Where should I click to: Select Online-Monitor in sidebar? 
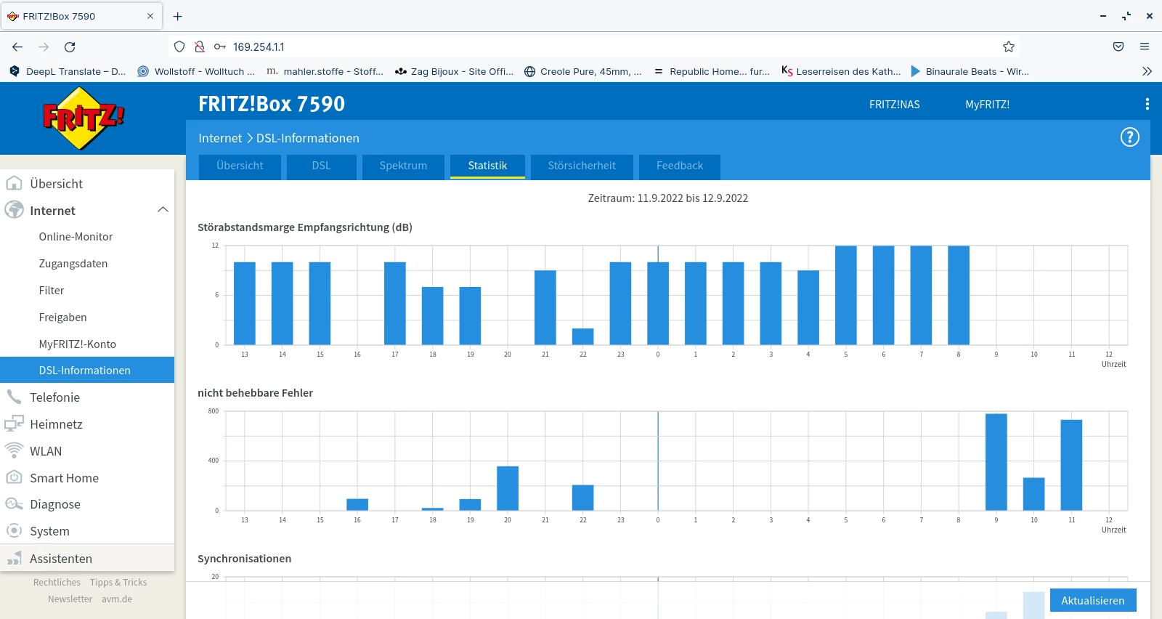coord(76,237)
